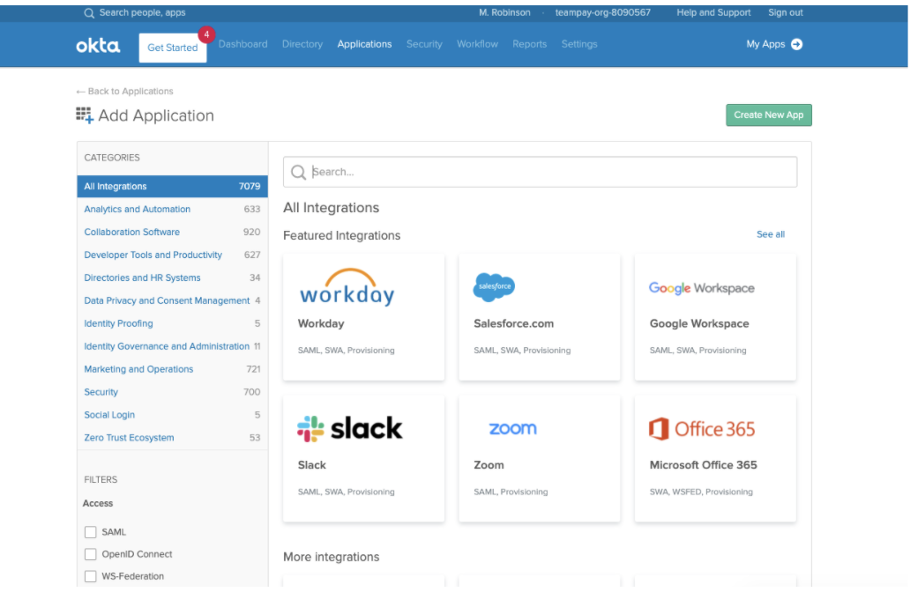The image size is (910, 592).
Task: Click the Office 365 logo
Action: [x=702, y=429]
